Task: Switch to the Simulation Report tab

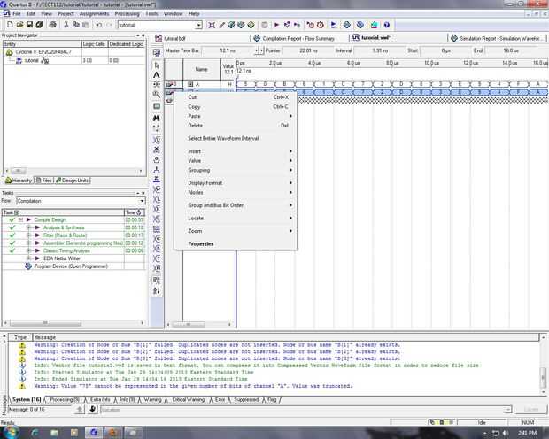Action: coord(498,38)
